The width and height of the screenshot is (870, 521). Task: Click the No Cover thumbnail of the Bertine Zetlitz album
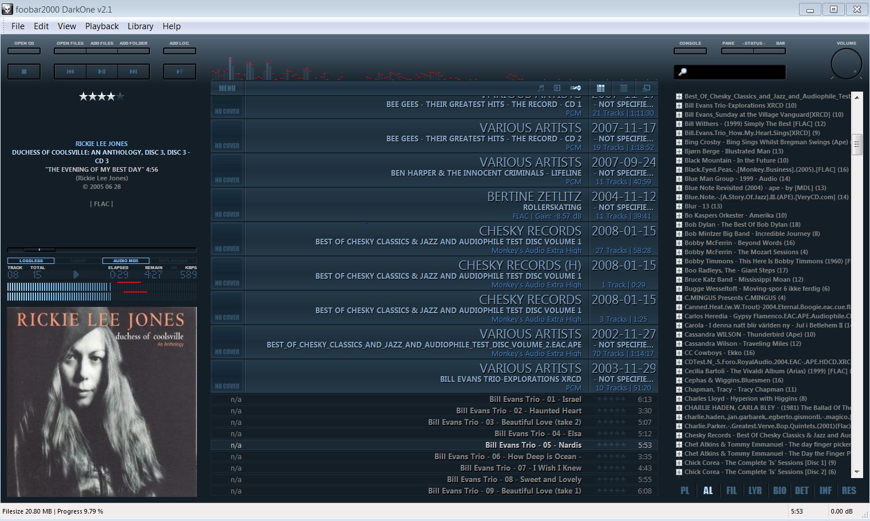(x=227, y=204)
